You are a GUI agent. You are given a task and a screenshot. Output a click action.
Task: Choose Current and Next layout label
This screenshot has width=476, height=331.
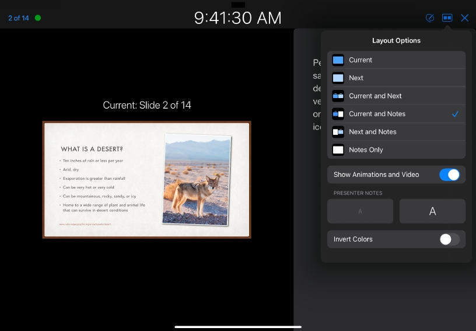(375, 96)
